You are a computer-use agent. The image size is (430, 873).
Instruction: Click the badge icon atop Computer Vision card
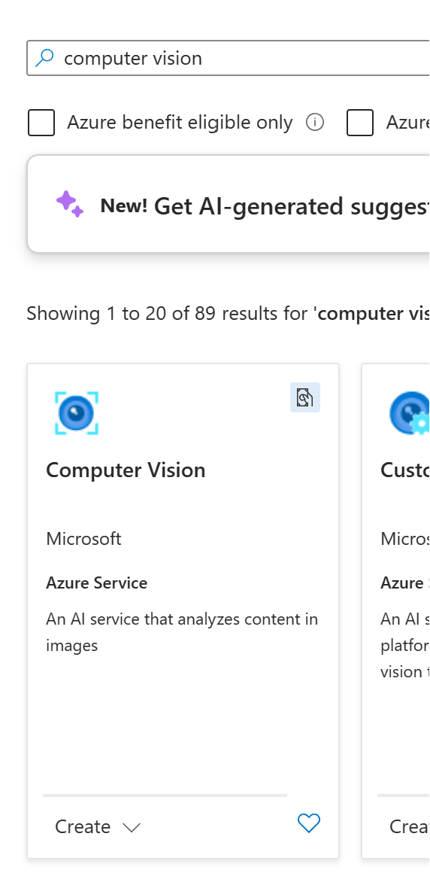[305, 397]
